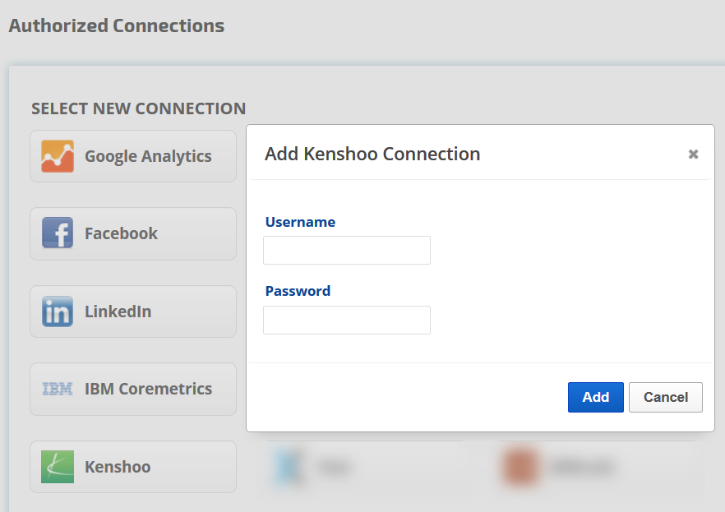Click the green Kenshoo logo icon
This screenshot has width=725, height=512.
58,467
